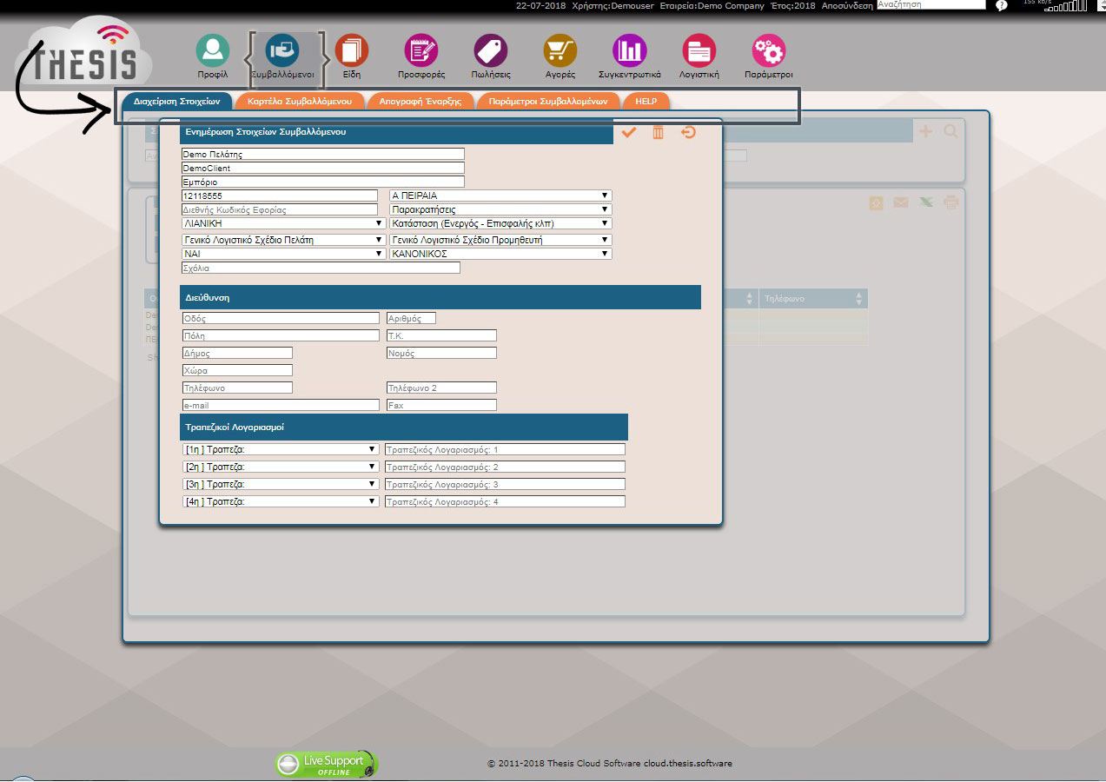This screenshot has width=1106, height=782.
Task: Open the Απογραφή Έναρξης tab
Action: [x=420, y=101]
